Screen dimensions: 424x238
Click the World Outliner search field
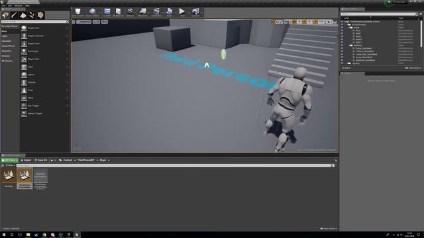coord(378,14)
